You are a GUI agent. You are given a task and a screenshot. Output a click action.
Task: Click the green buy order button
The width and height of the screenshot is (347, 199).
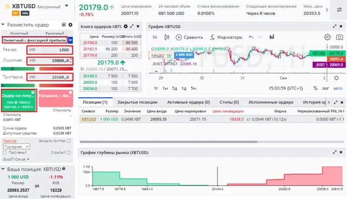[19, 100]
